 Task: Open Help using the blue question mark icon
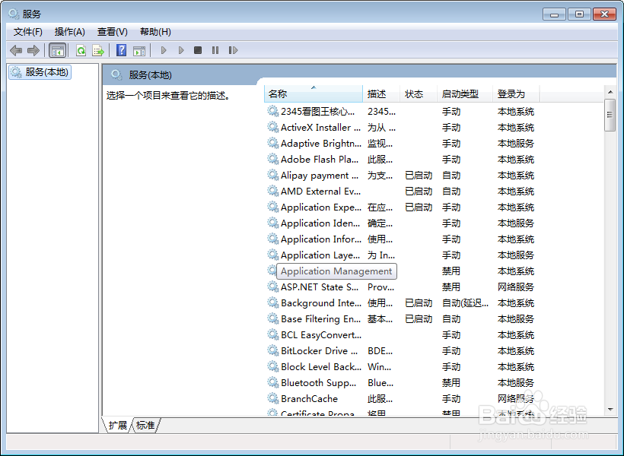tap(122, 50)
